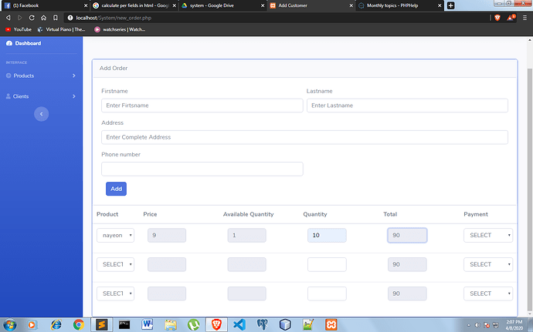Open Internet Explorer from taskbar
Viewport: 533px width, 332px height.
(x=56, y=324)
